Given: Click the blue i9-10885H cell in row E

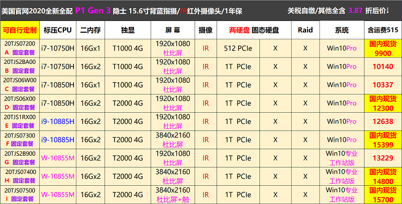Looking at the screenshot, I should click(58, 121).
